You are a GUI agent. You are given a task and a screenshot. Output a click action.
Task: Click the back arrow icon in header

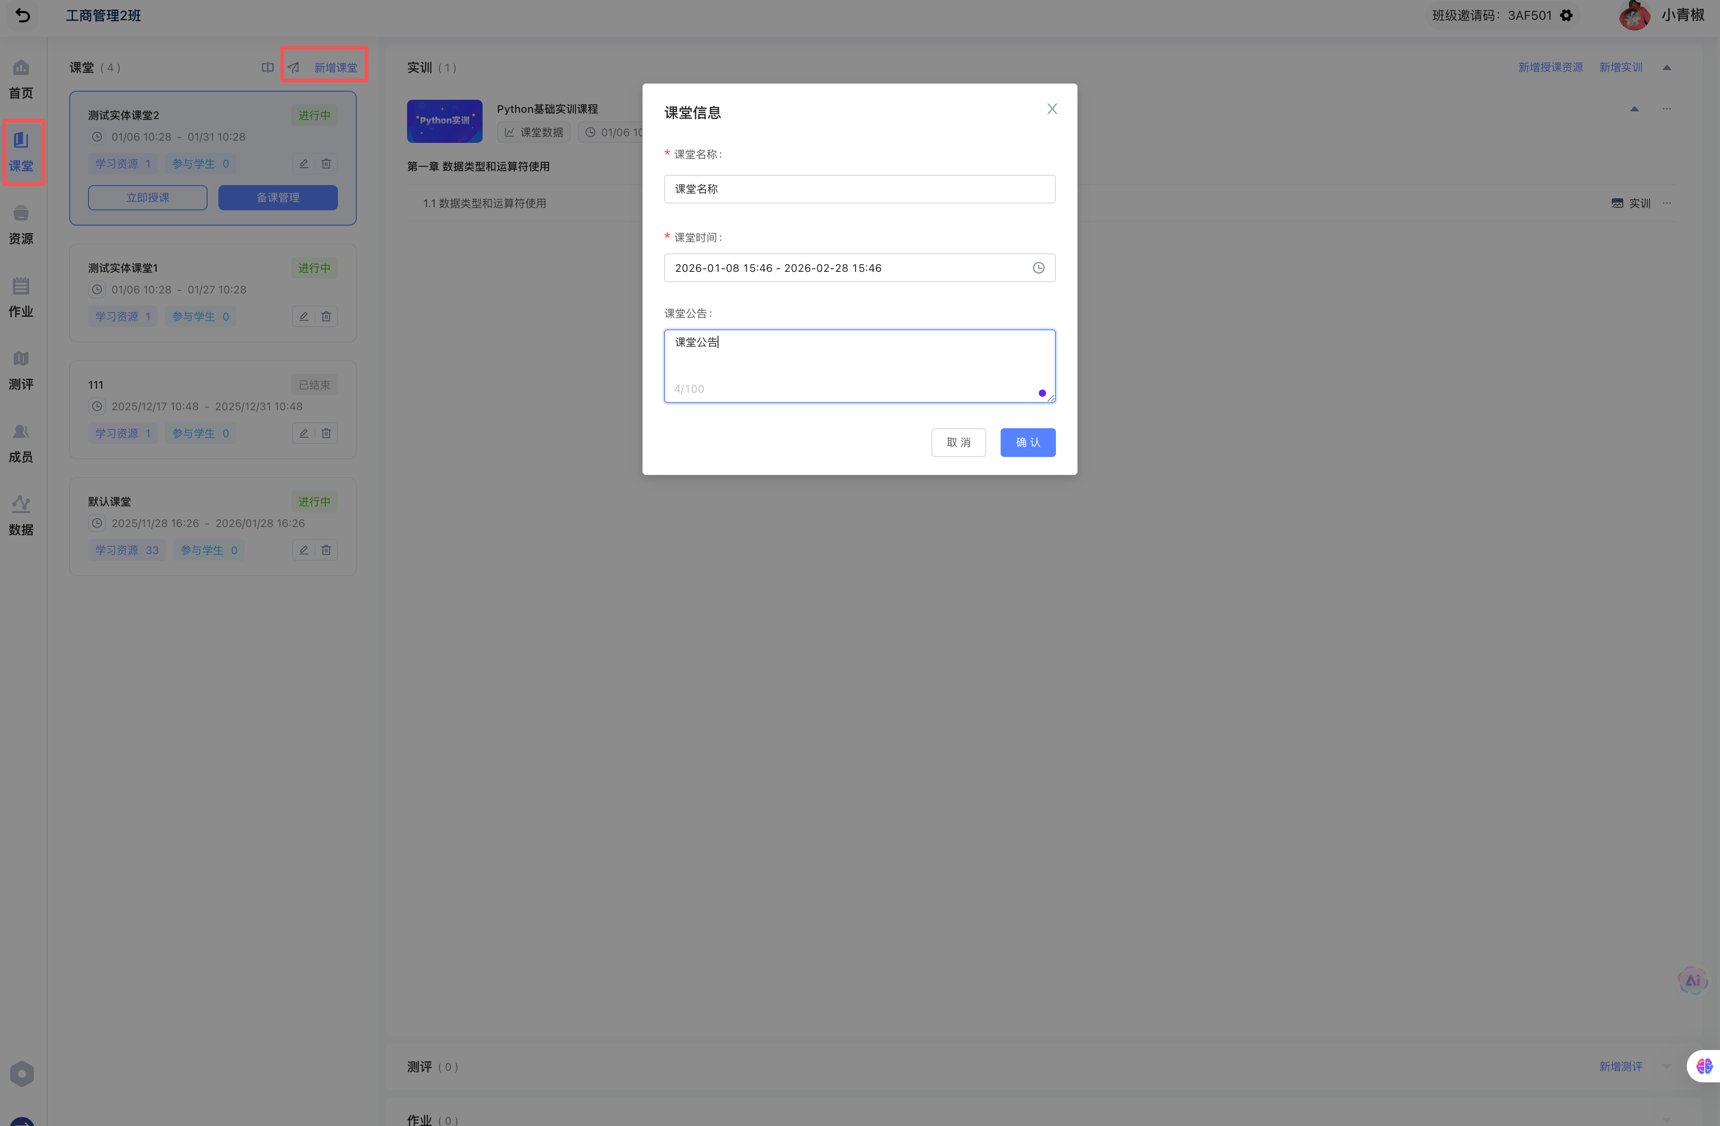pos(22,15)
